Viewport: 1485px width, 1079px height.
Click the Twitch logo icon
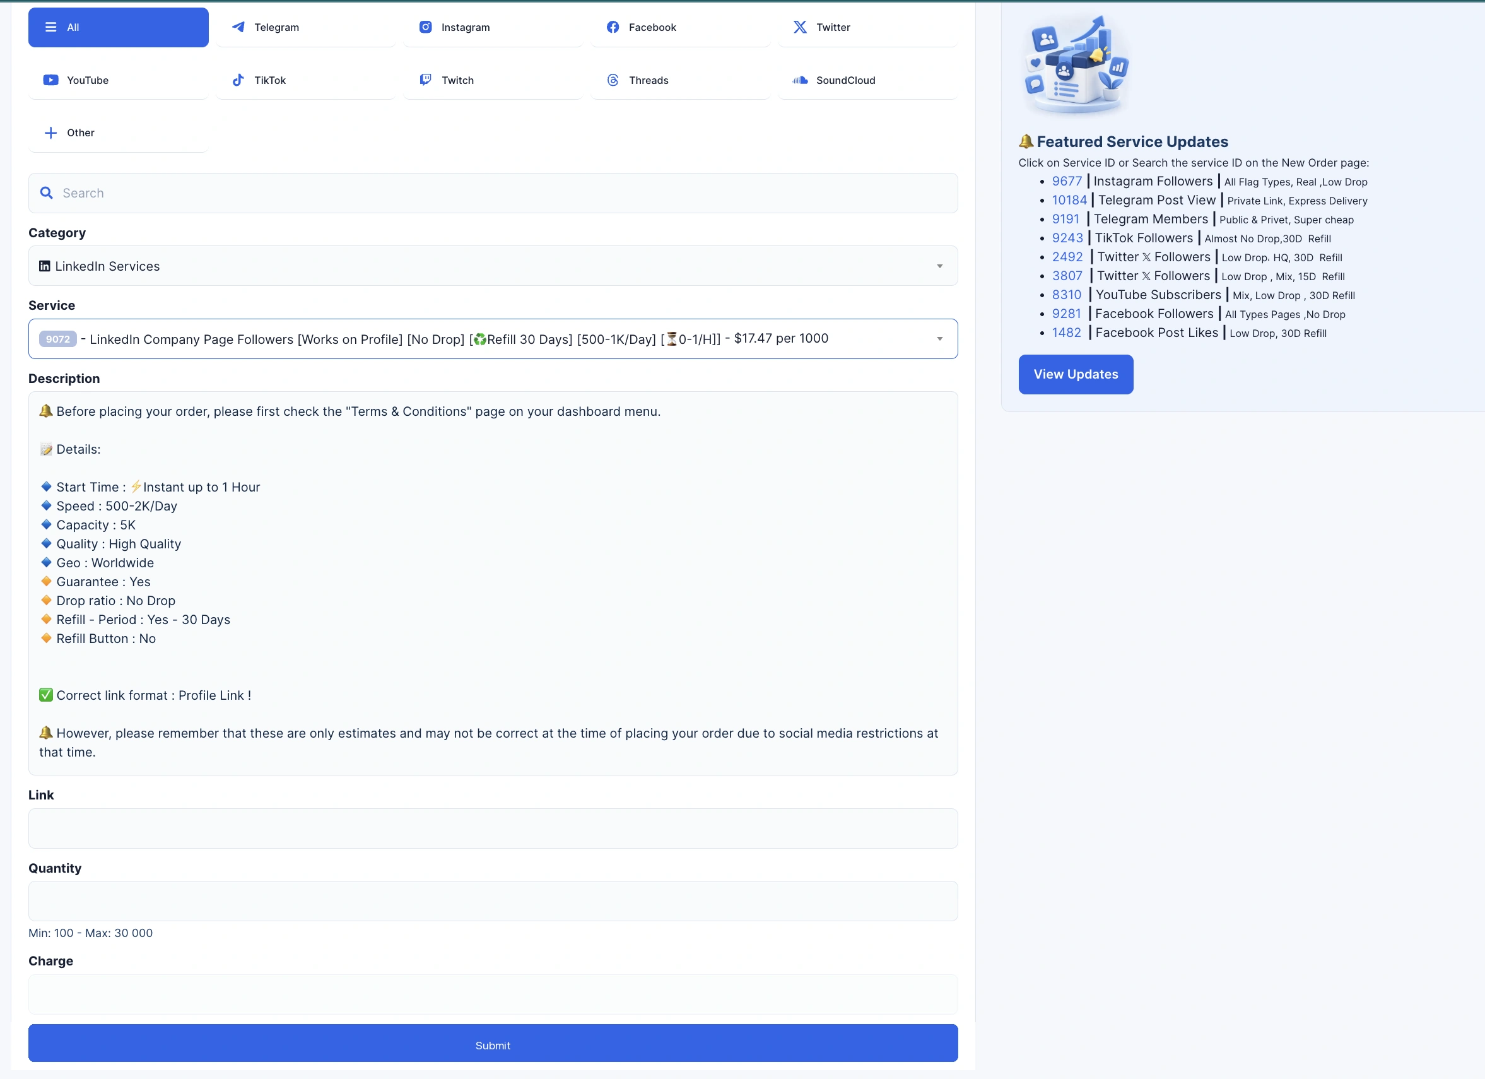pos(426,80)
